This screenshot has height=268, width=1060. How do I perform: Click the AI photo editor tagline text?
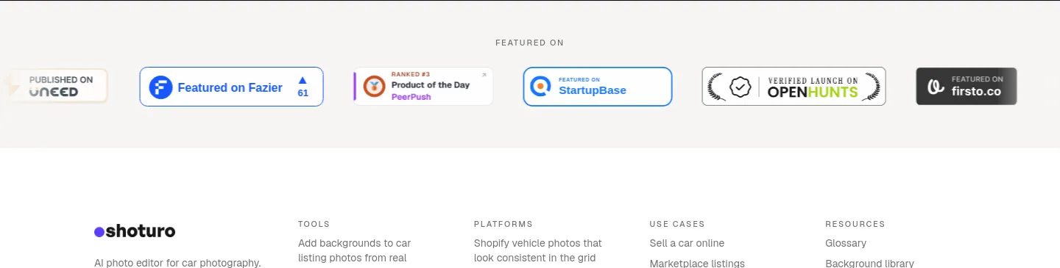pos(177,263)
